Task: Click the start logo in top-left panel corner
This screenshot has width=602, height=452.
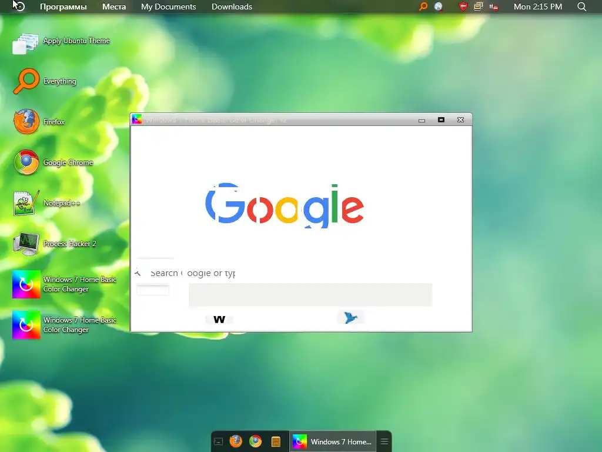Action: tap(19, 6)
